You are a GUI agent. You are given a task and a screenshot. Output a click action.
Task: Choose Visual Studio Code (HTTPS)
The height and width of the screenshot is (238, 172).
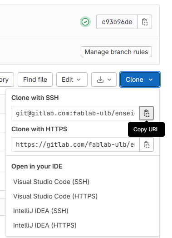pos(55,196)
